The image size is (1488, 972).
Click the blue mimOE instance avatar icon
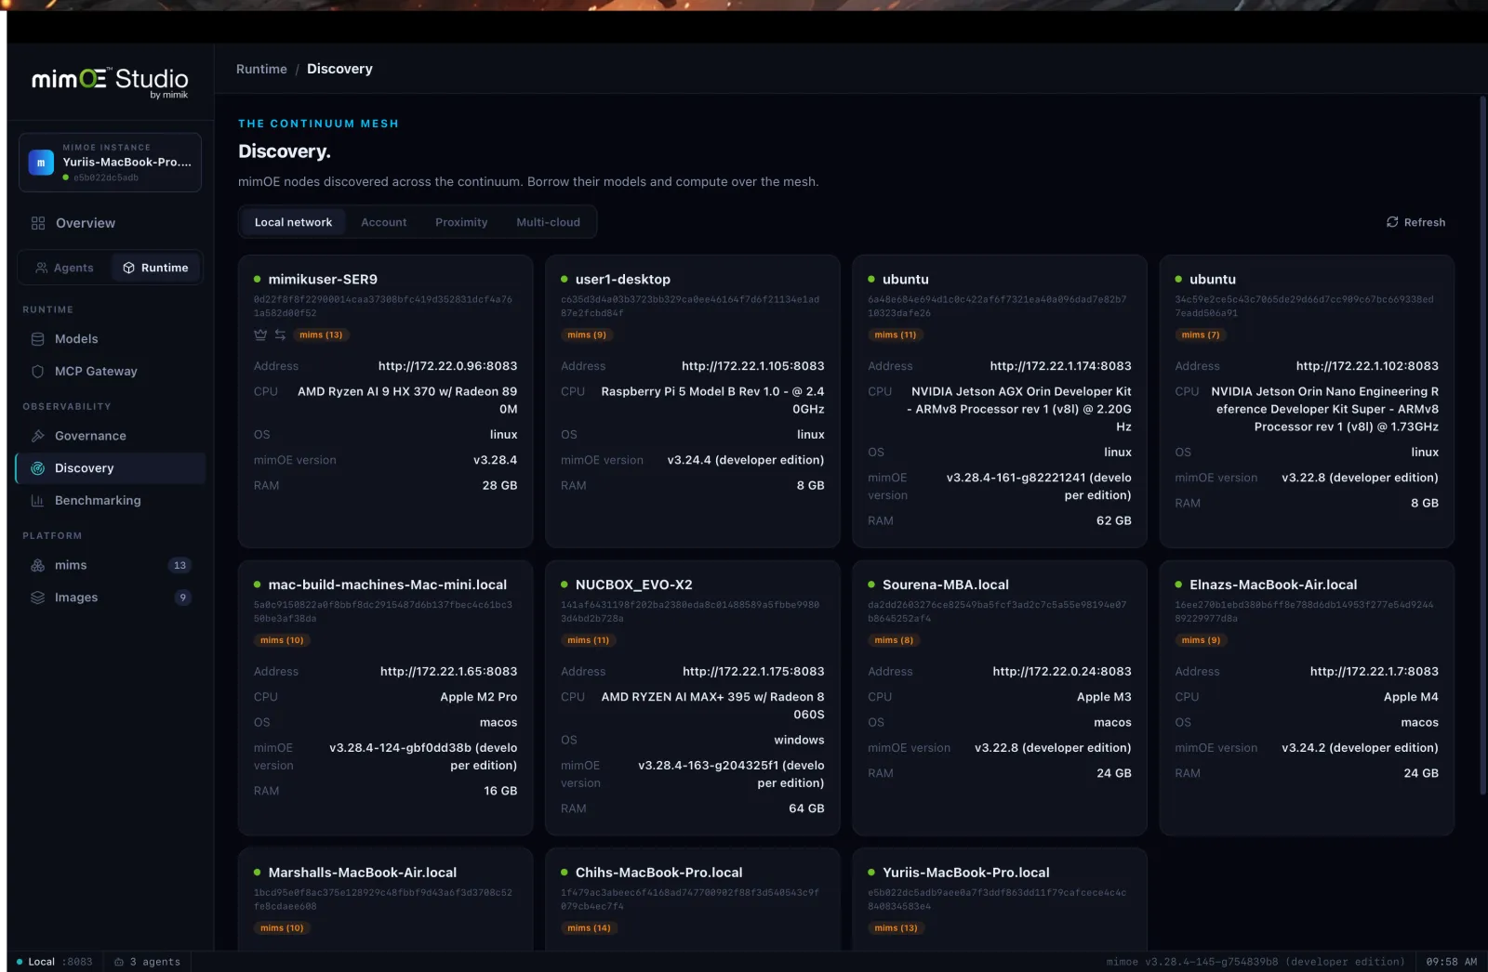pyautogui.click(x=41, y=163)
